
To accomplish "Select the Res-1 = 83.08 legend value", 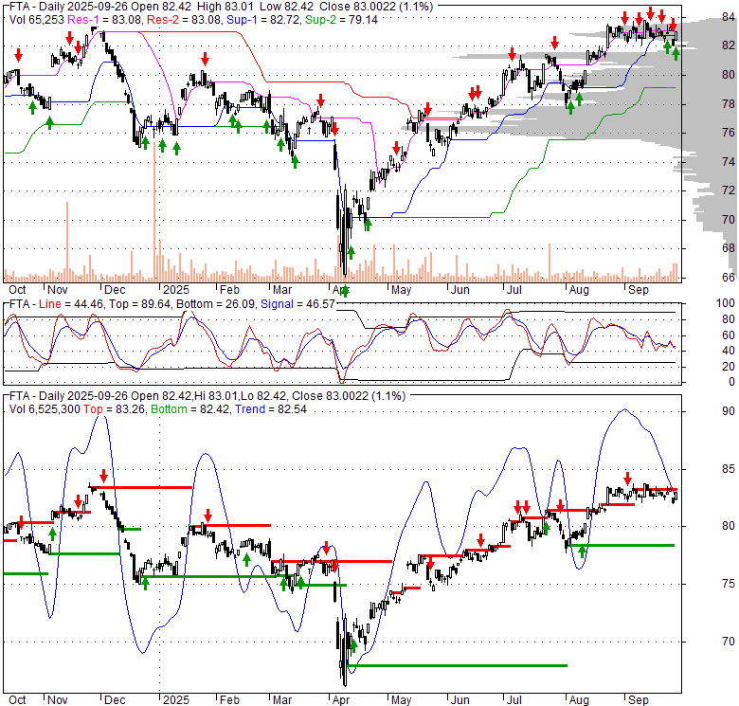I will pos(105,19).
